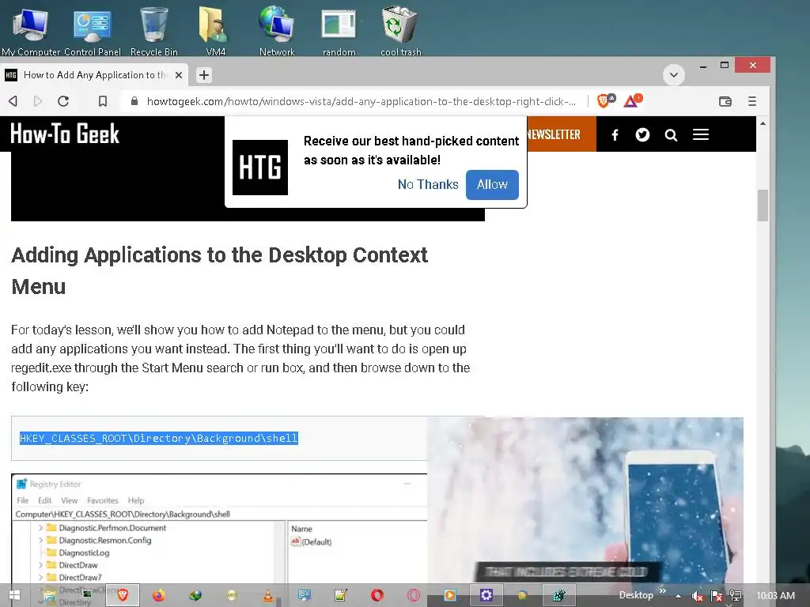
Task: Launch VLC cone icon in taskbar
Action: pos(268,596)
